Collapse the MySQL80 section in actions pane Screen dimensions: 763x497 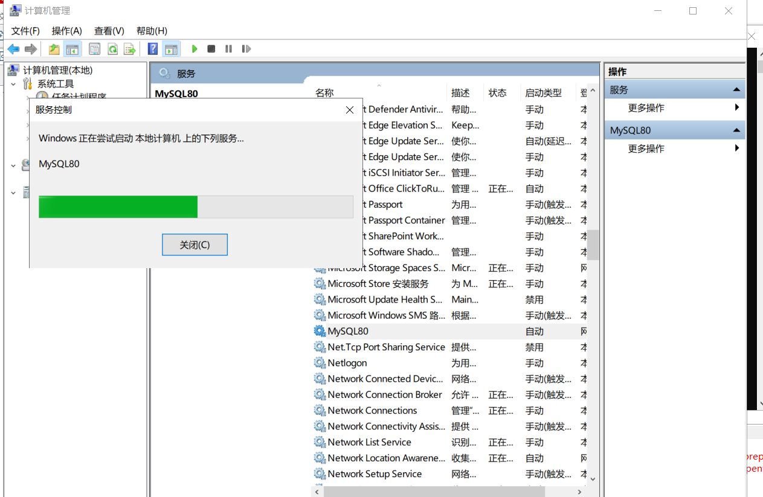coord(736,130)
